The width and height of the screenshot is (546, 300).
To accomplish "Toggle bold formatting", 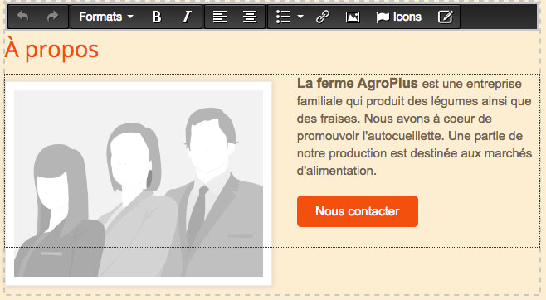I will click(x=157, y=17).
